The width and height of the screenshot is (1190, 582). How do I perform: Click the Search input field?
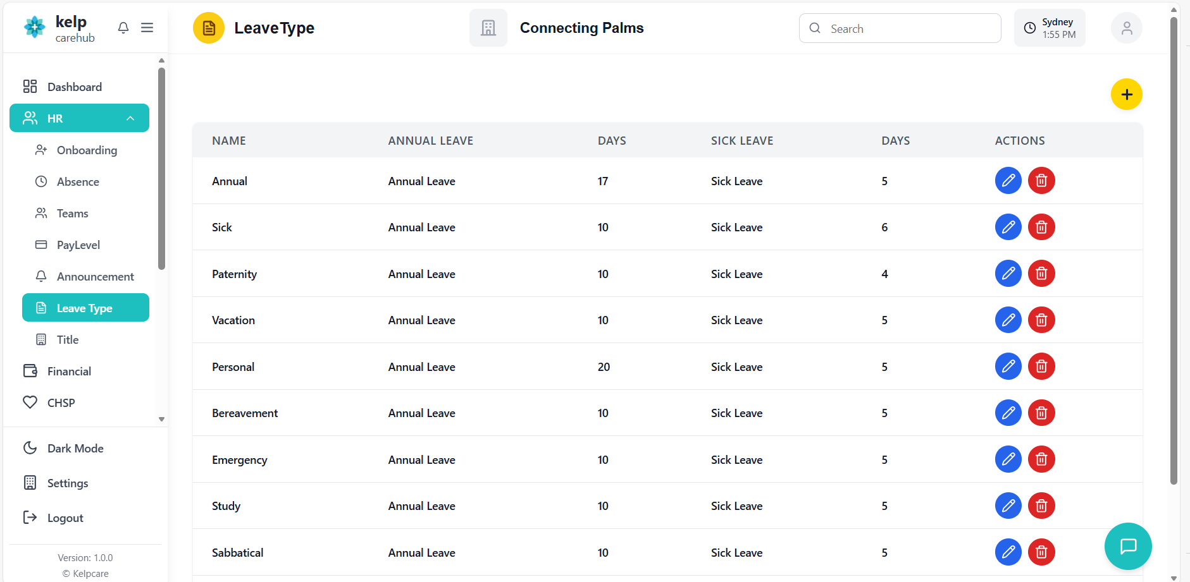pos(900,28)
